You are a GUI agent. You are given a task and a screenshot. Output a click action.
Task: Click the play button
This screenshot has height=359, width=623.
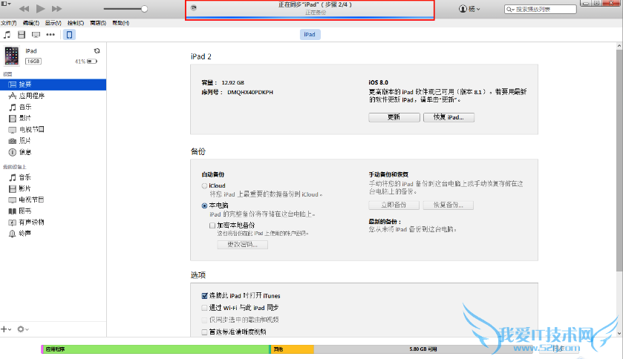coord(40,8)
